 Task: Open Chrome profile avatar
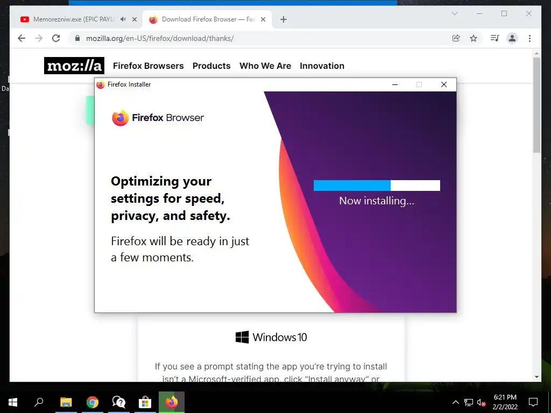(x=512, y=38)
